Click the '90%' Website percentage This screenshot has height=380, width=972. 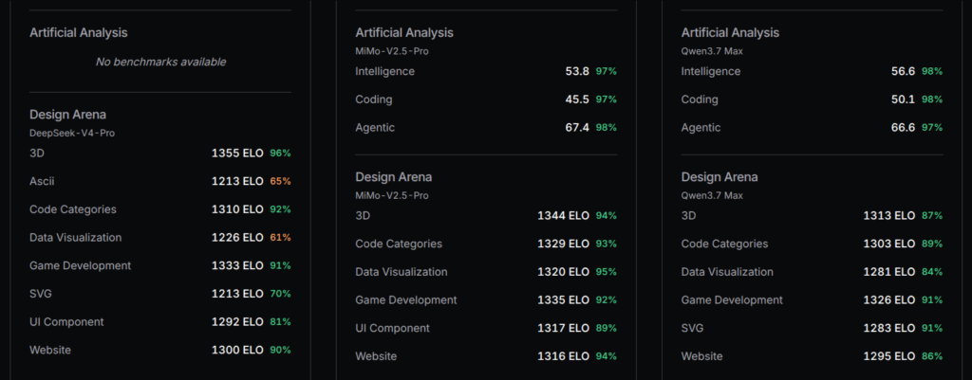(x=280, y=351)
